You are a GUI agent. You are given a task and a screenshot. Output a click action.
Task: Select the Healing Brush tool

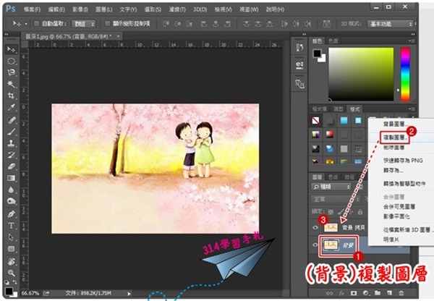pos(11,120)
